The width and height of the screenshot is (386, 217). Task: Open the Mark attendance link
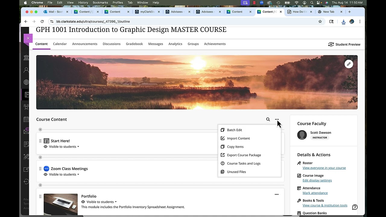point(315,193)
